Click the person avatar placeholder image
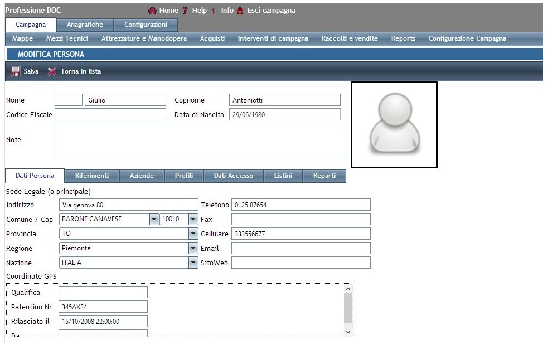The image size is (548, 349). [x=394, y=125]
